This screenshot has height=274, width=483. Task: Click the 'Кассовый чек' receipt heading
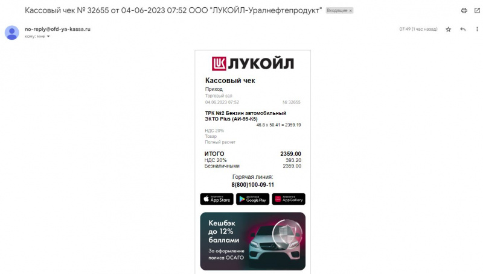coord(230,81)
